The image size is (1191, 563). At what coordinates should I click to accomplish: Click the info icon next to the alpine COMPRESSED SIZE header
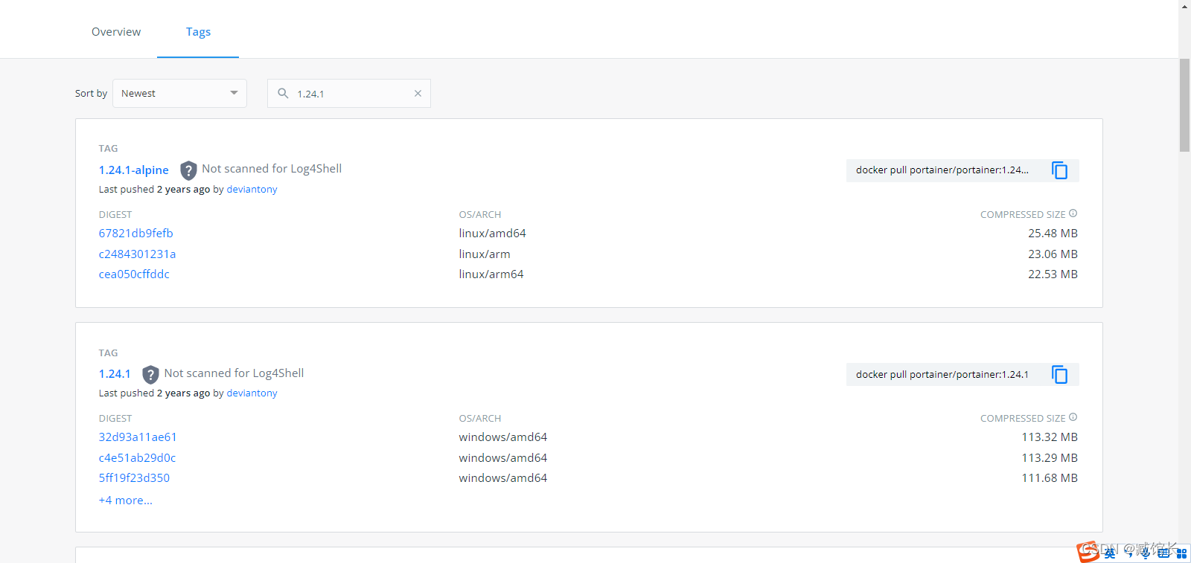(1073, 213)
